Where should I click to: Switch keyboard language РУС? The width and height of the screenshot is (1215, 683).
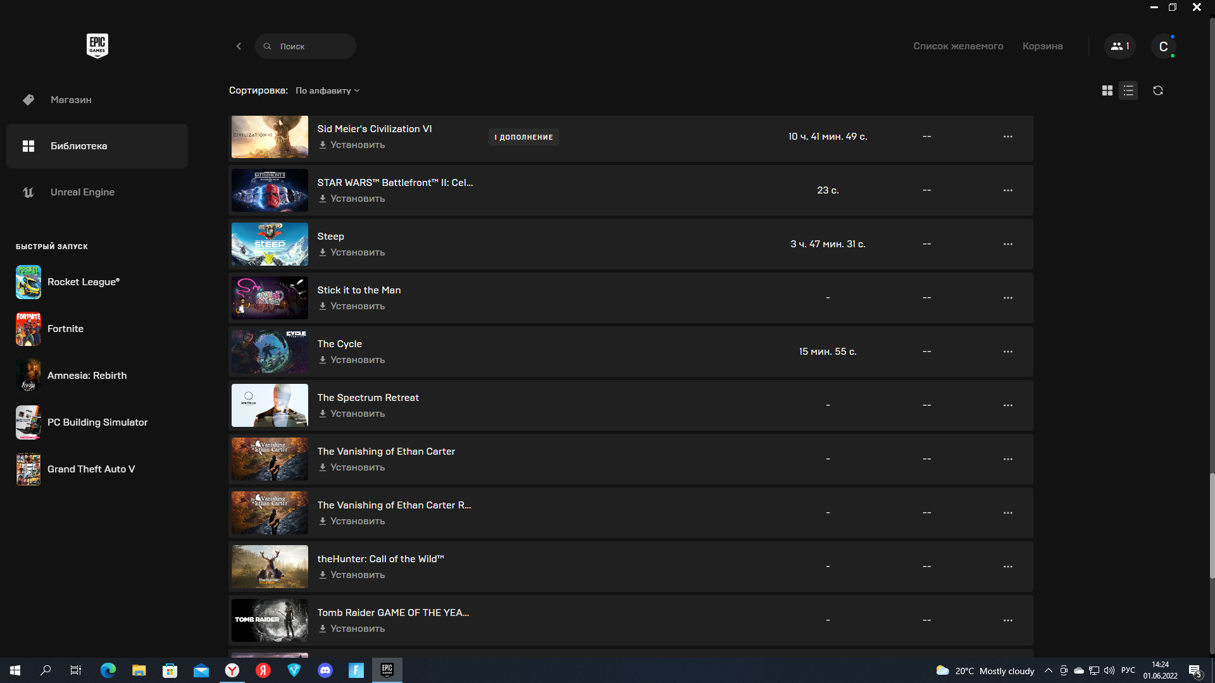(x=1128, y=670)
